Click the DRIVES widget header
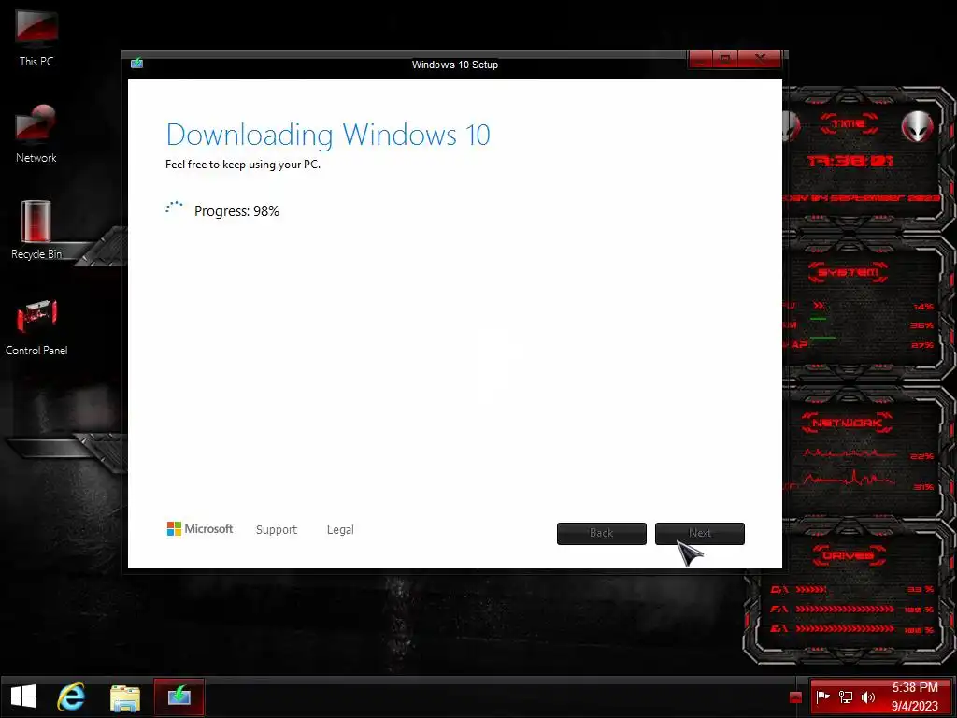The width and height of the screenshot is (957, 718). (x=849, y=555)
